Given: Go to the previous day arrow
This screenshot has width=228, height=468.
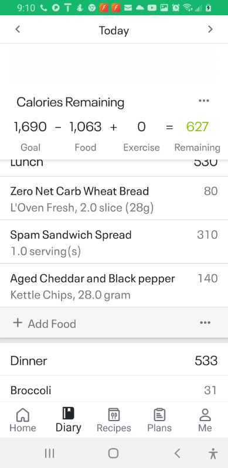Looking at the screenshot, I should click(x=18, y=29).
